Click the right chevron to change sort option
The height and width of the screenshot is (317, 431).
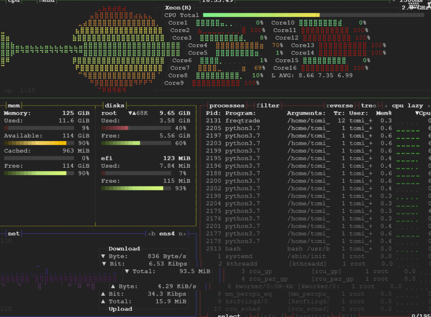(428, 105)
